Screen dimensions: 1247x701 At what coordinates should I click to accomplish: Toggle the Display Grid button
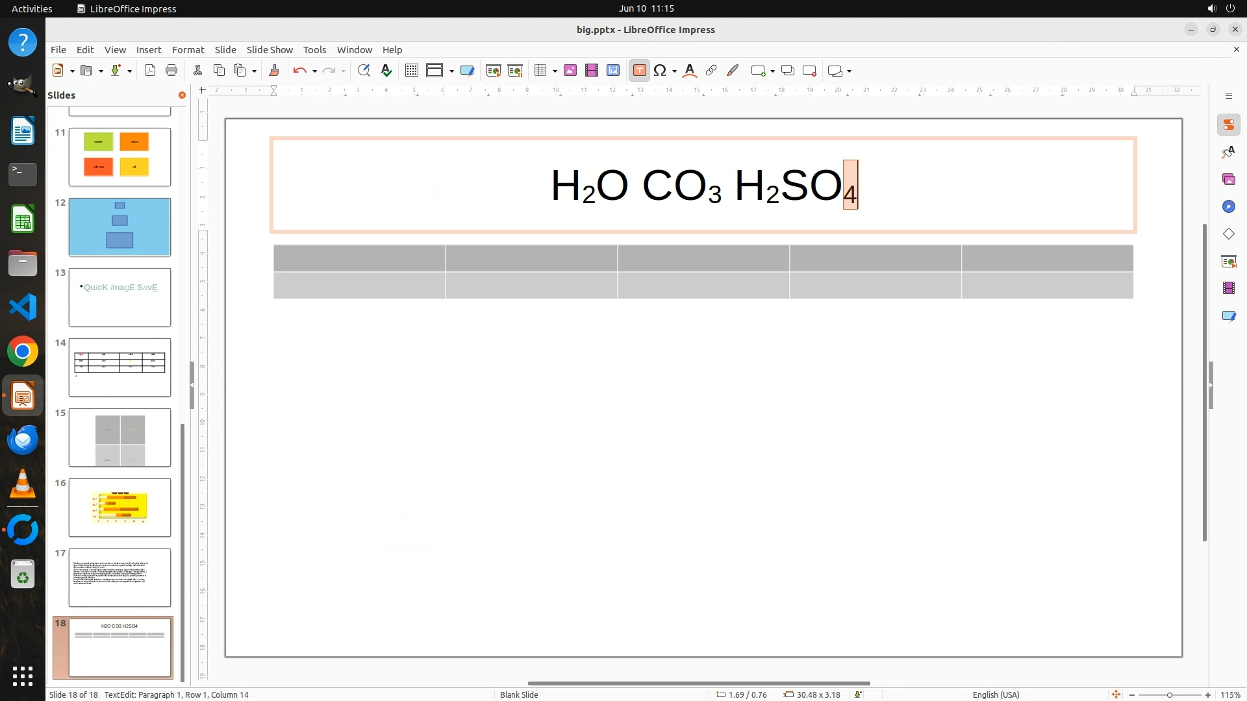411,71
